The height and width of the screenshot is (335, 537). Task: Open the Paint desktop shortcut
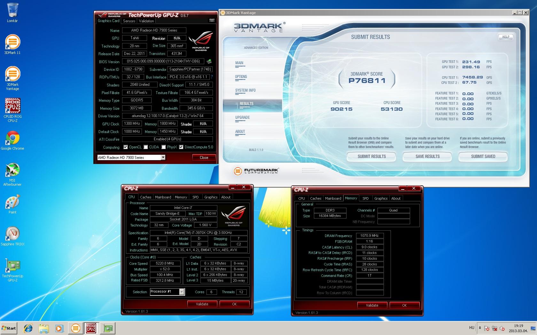click(12, 205)
